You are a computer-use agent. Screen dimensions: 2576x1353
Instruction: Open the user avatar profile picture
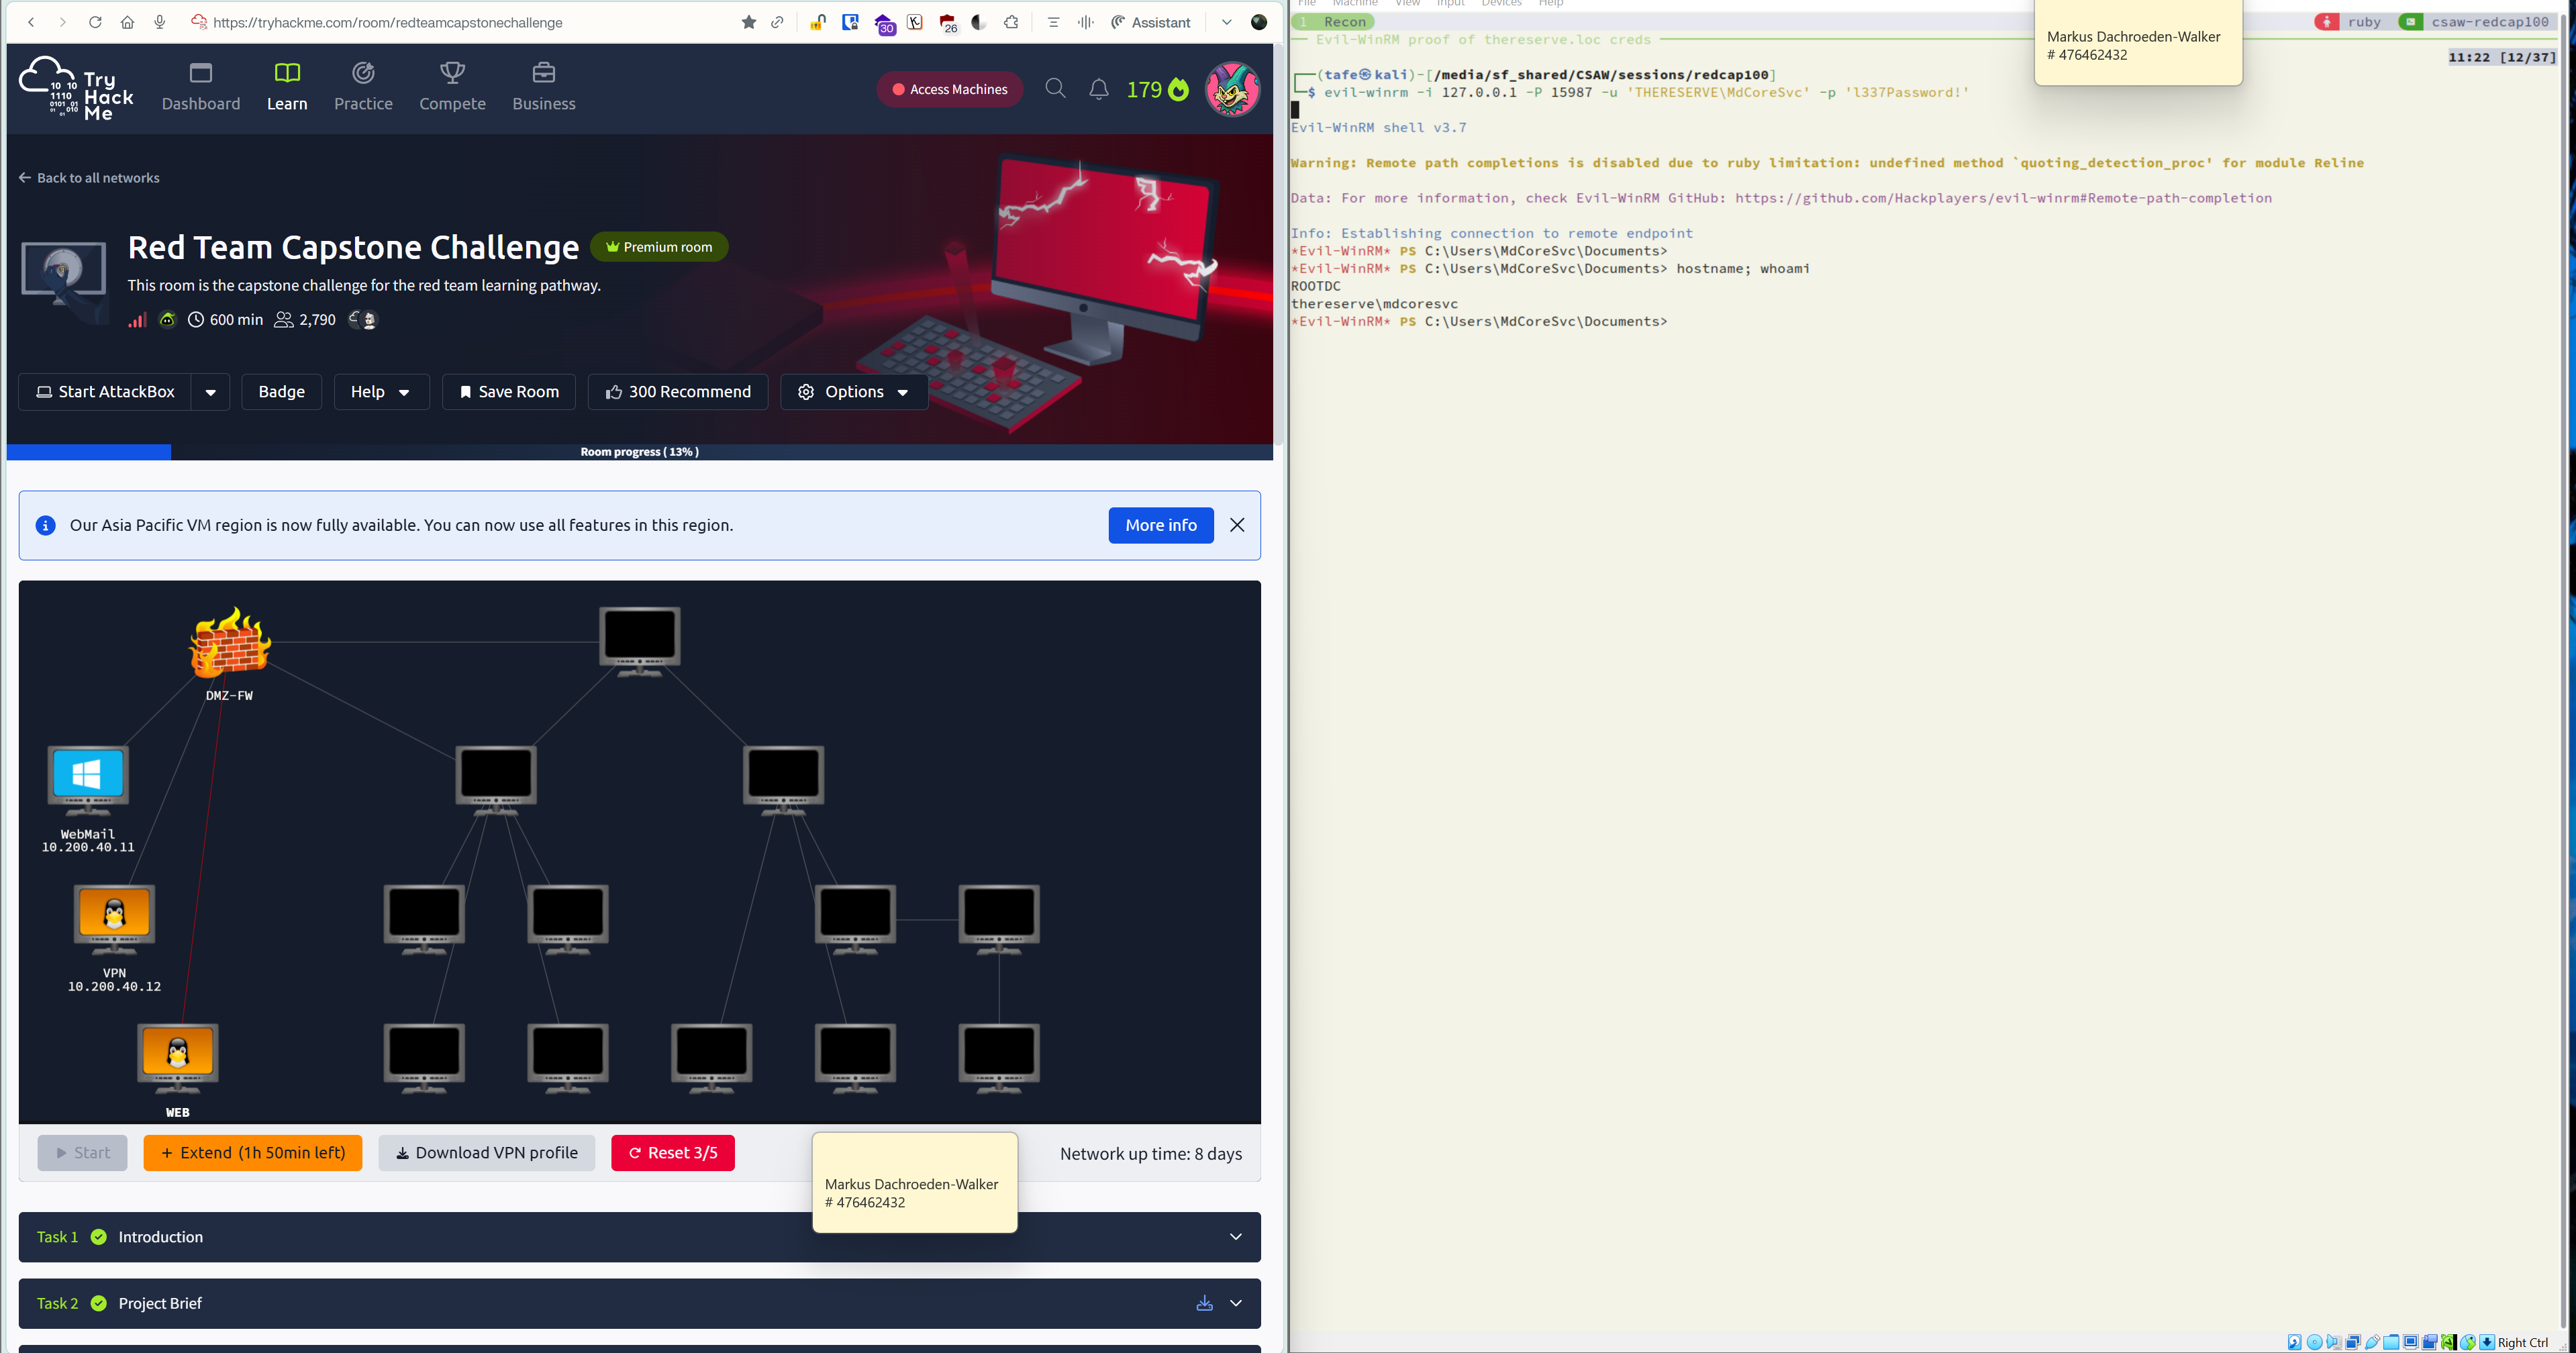[1232, 89]
